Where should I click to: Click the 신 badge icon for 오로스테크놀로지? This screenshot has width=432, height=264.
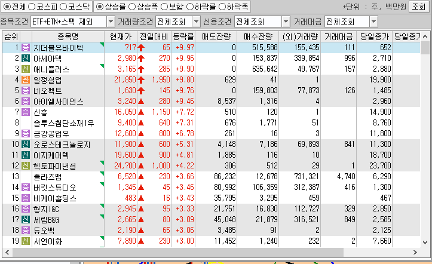point(26,144)
